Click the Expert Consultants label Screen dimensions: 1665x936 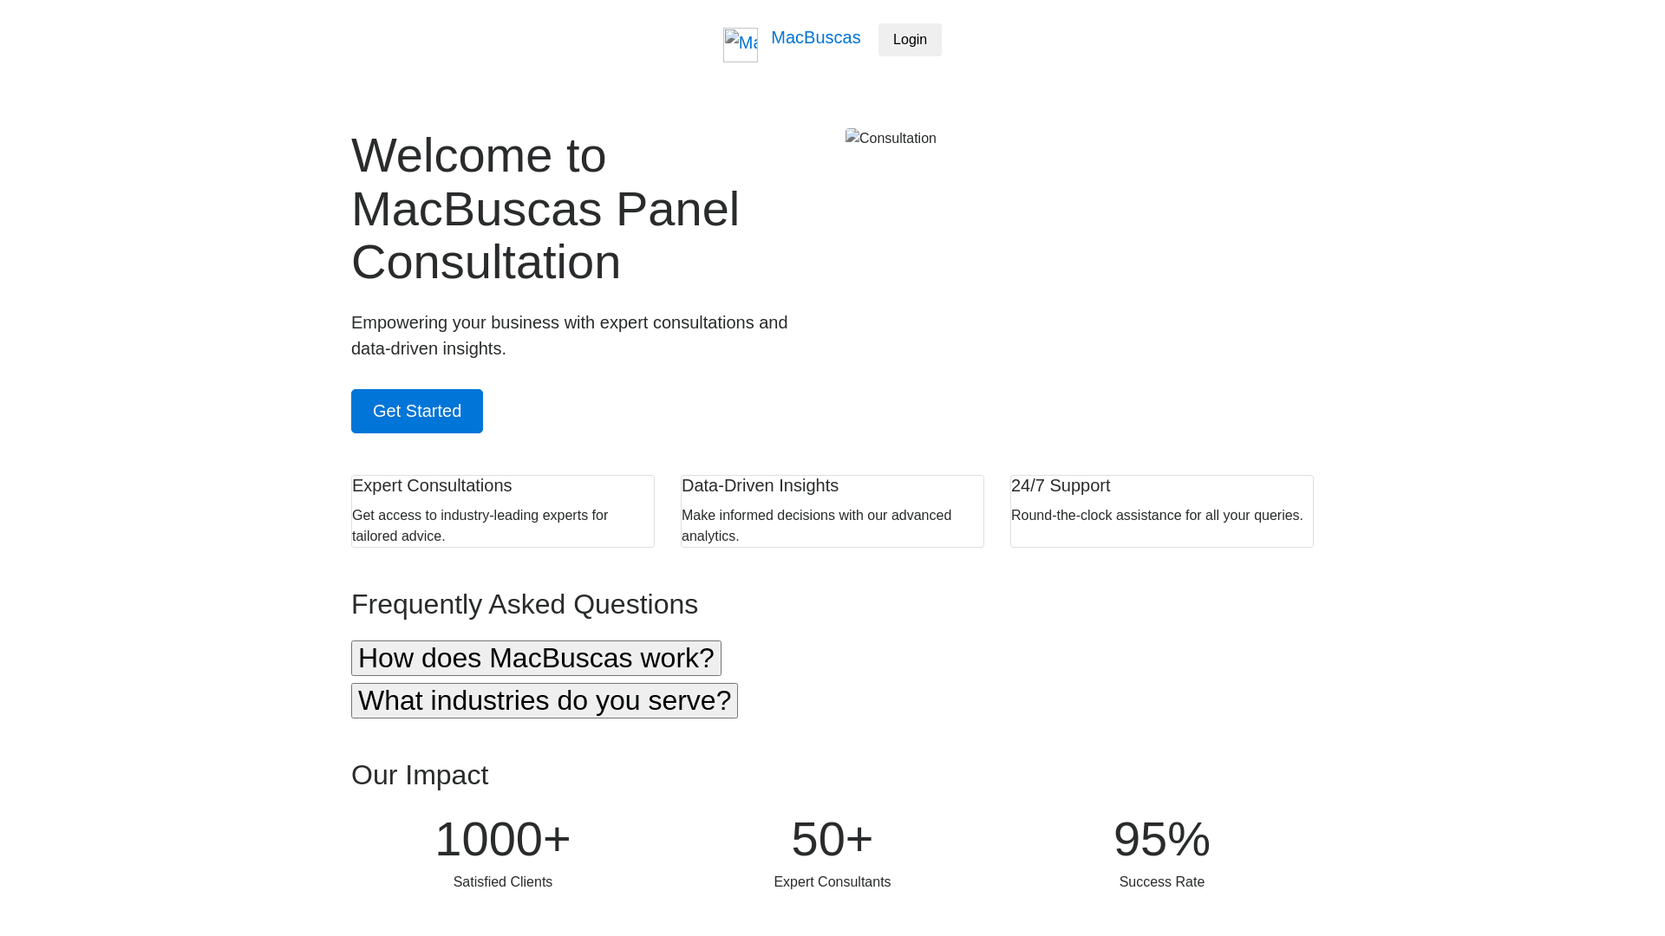[x=832, y=882]
